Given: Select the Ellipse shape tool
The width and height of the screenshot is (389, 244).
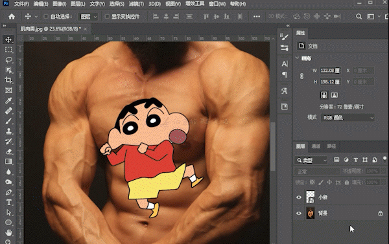Looking at the screenshot, I should [8, 223].
